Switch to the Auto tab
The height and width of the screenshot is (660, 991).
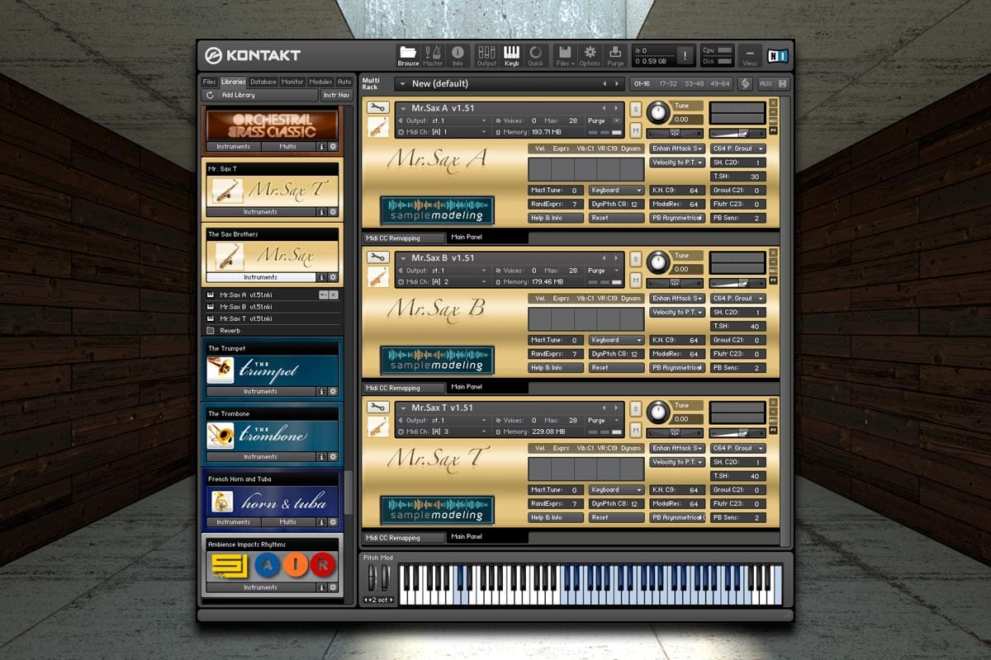coord(344,82)
